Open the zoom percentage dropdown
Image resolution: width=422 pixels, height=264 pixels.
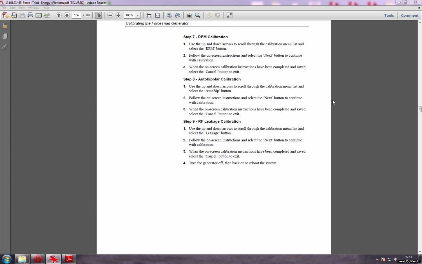tap(138, 15)
